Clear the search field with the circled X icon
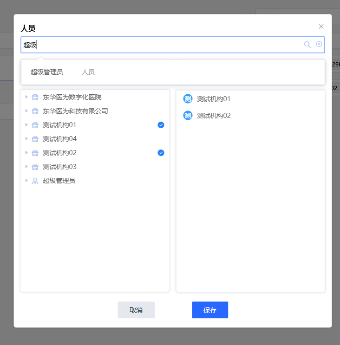Image resolution: width=340 pixels, height=345 pixels. tap(319, 44)
